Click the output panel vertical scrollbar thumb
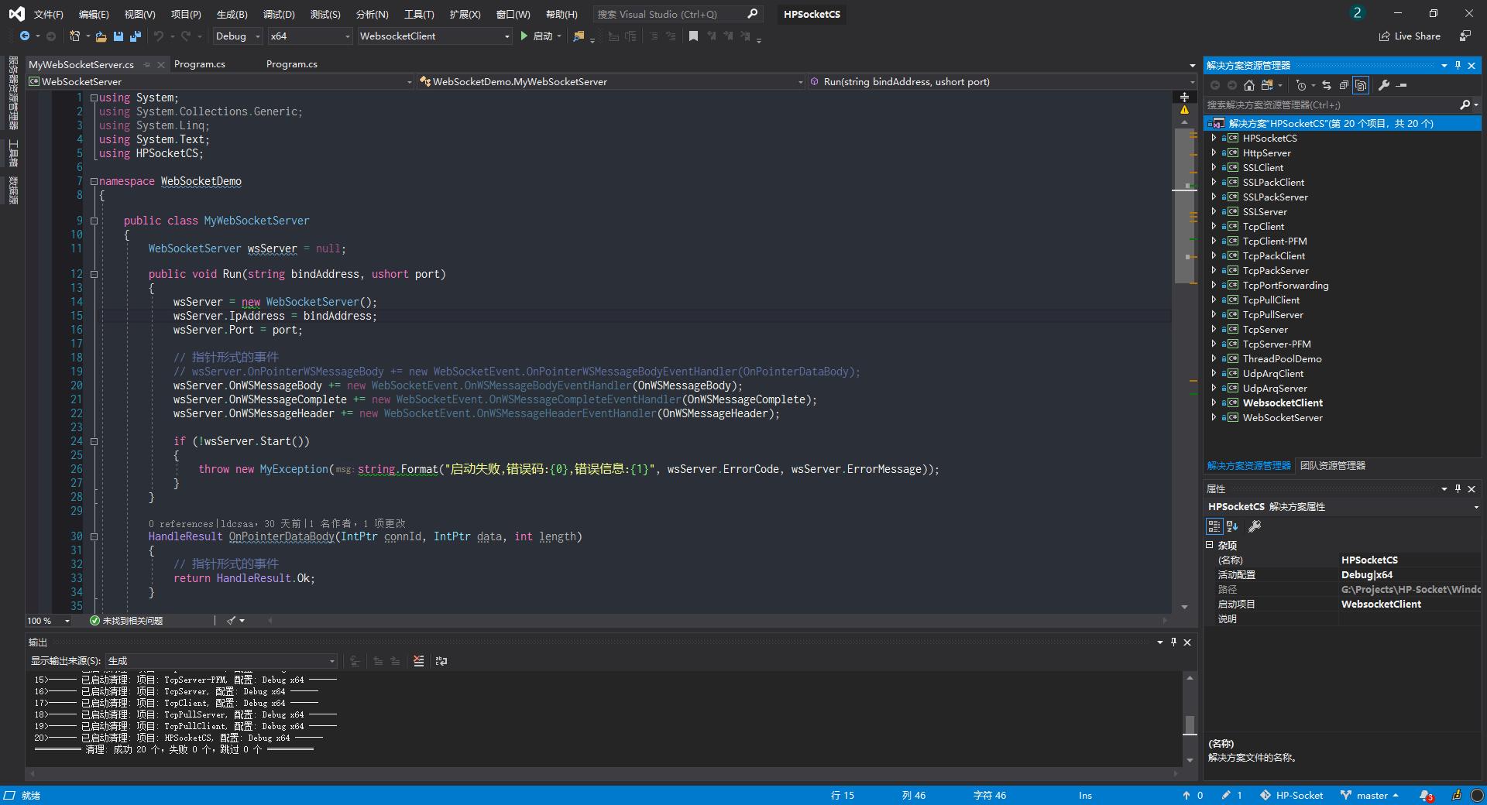 [x=1190, y=724]
